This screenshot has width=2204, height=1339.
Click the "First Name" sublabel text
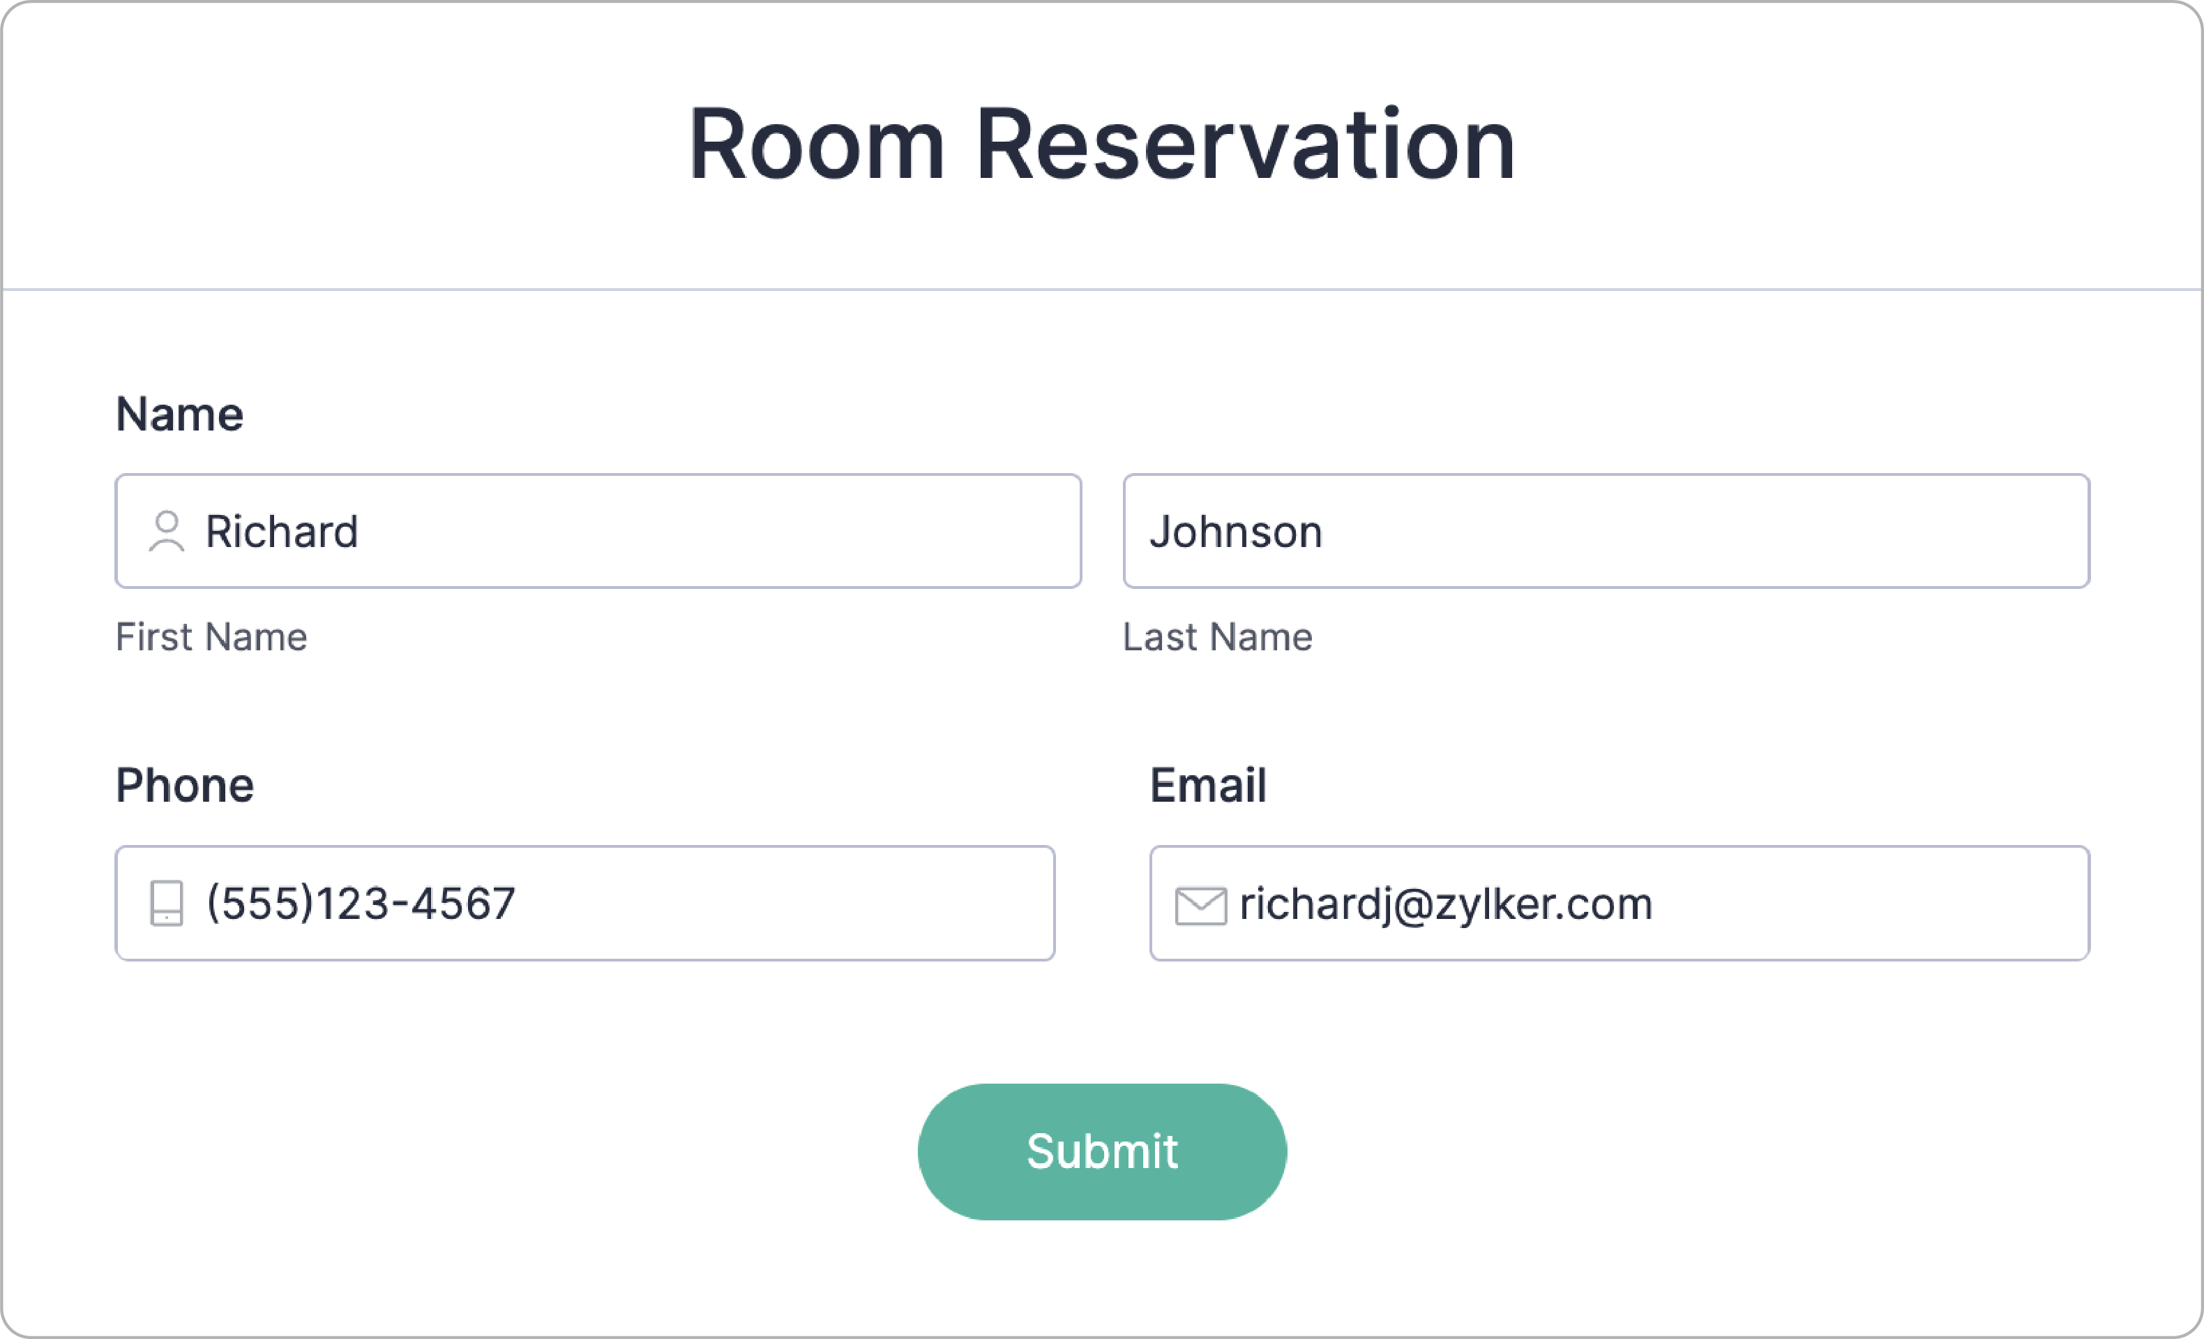coord(211,637)
